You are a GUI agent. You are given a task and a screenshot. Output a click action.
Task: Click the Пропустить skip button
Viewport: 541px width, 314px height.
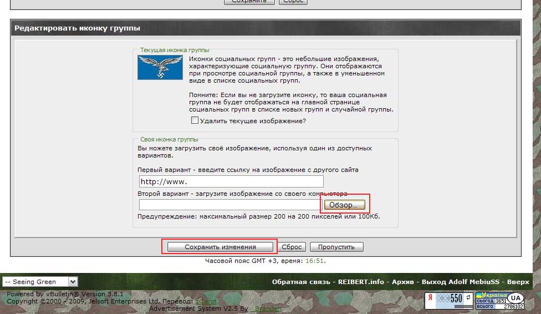[336, 247]
